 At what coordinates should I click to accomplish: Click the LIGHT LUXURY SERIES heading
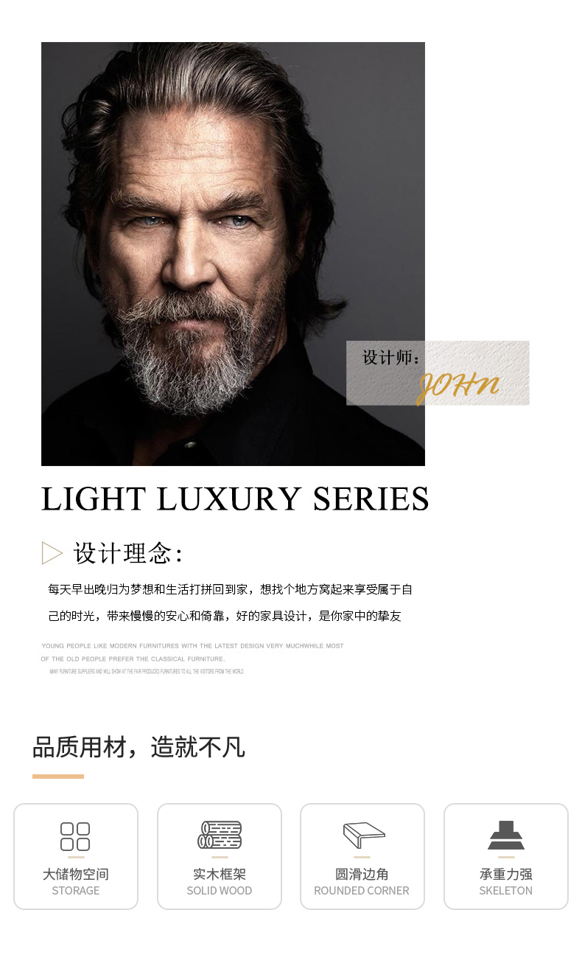(x=235, y=499)
